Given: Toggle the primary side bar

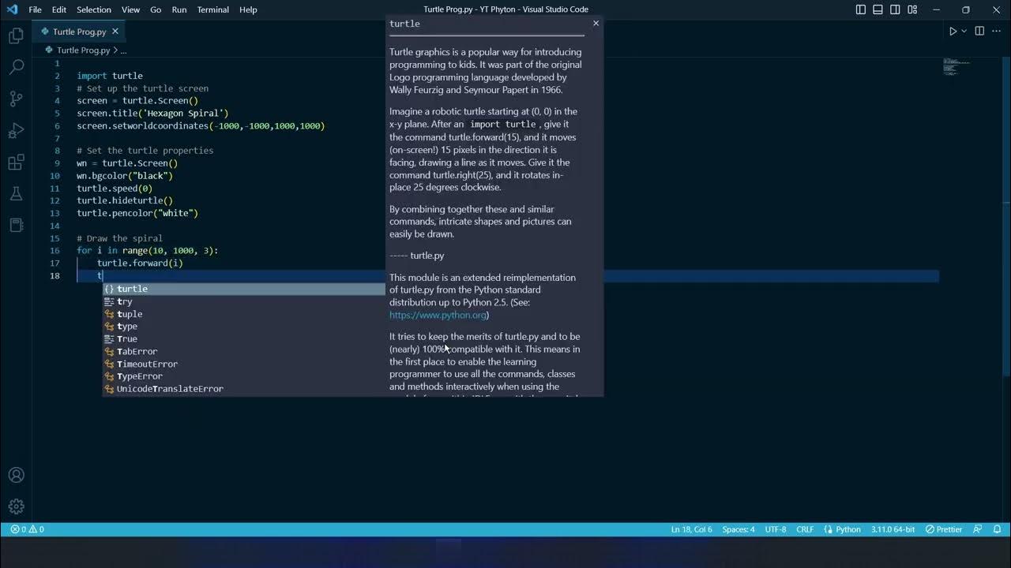Looking at the screenshot, I should [861, 9].
